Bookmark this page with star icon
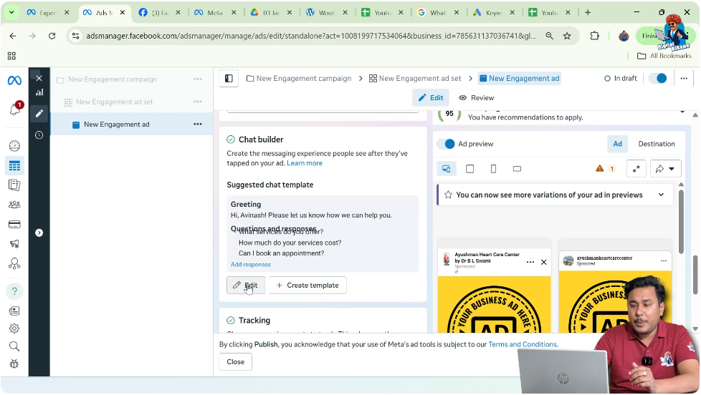 point(567,36)
